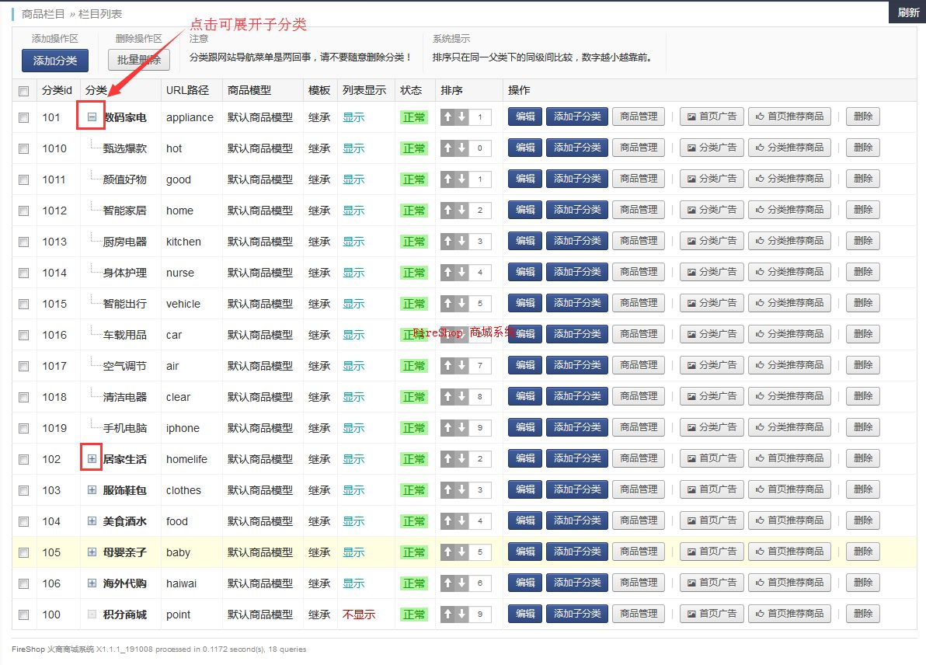Click the 批量删除 button
The image size is (926, 665).
pos(139,60)
